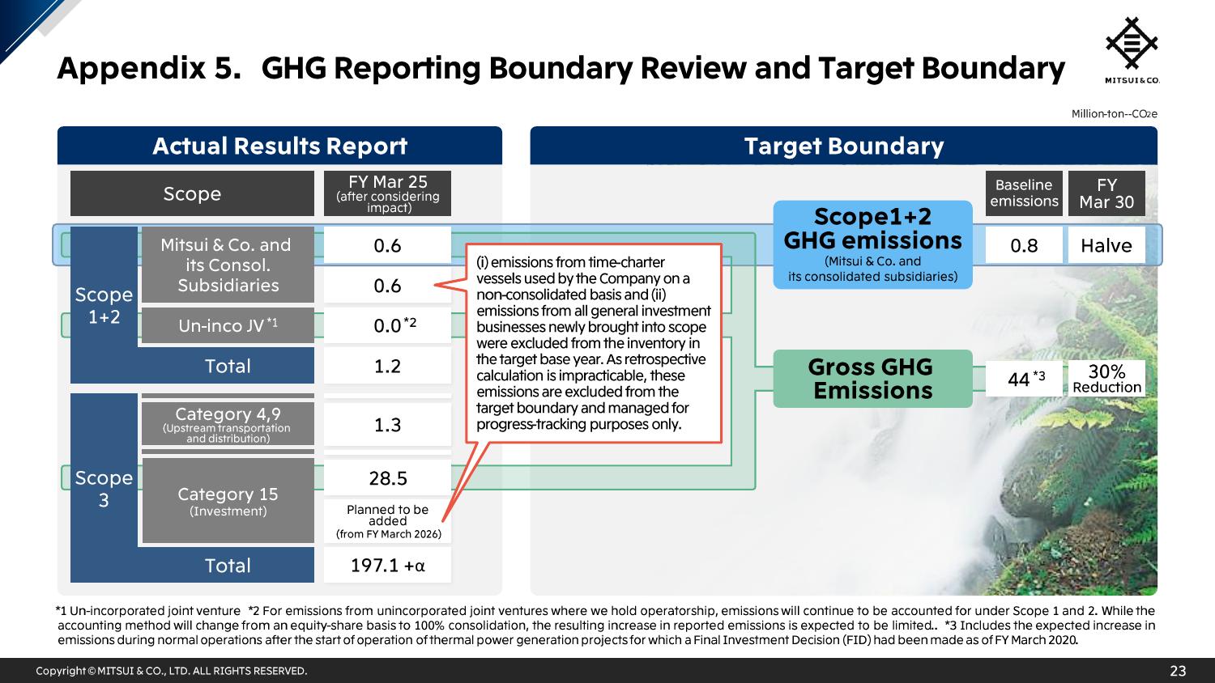Select the '28.5' value
Image resolution: width=1215 pixels, height=683 pixels.
click(x=387, y=478)
